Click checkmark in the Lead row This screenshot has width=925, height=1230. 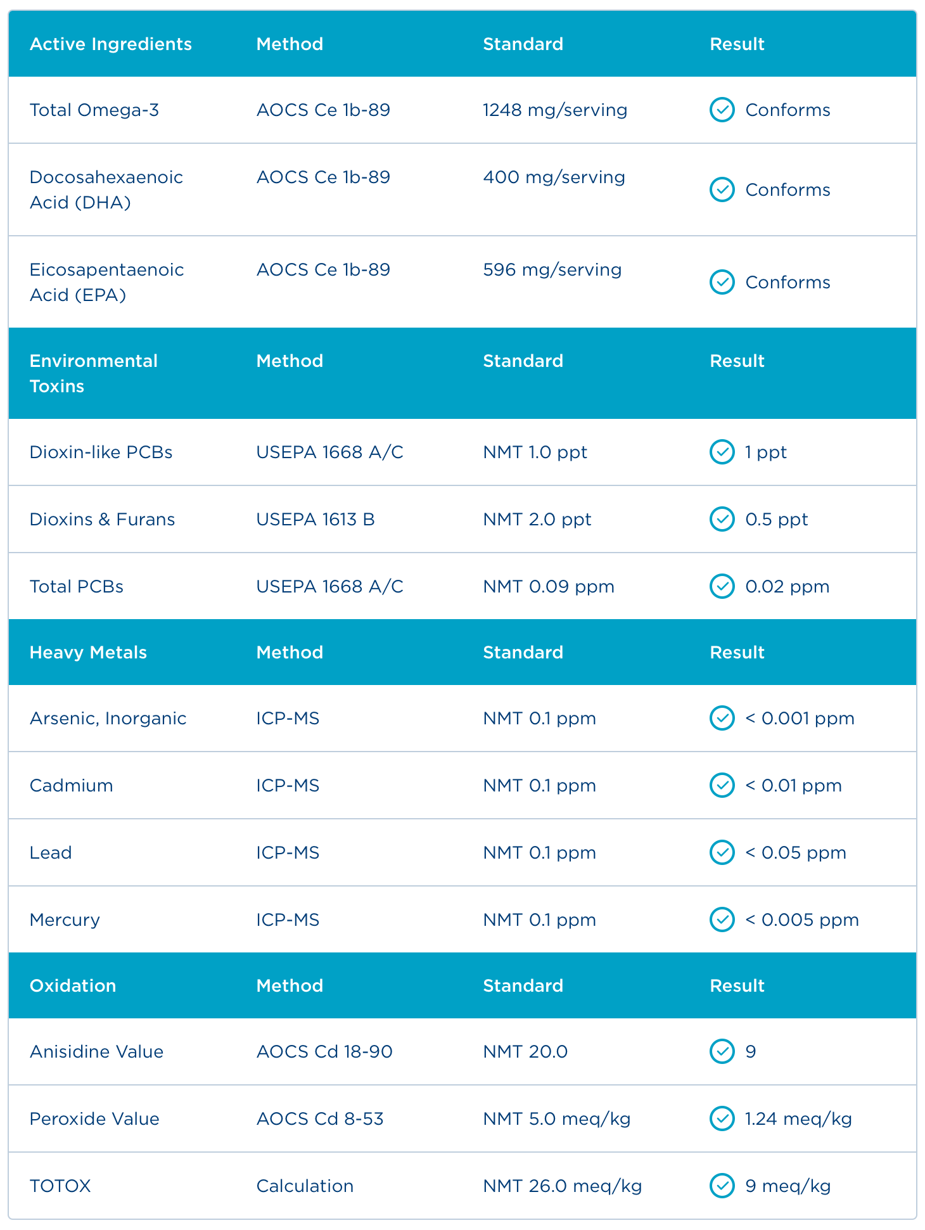722,852
